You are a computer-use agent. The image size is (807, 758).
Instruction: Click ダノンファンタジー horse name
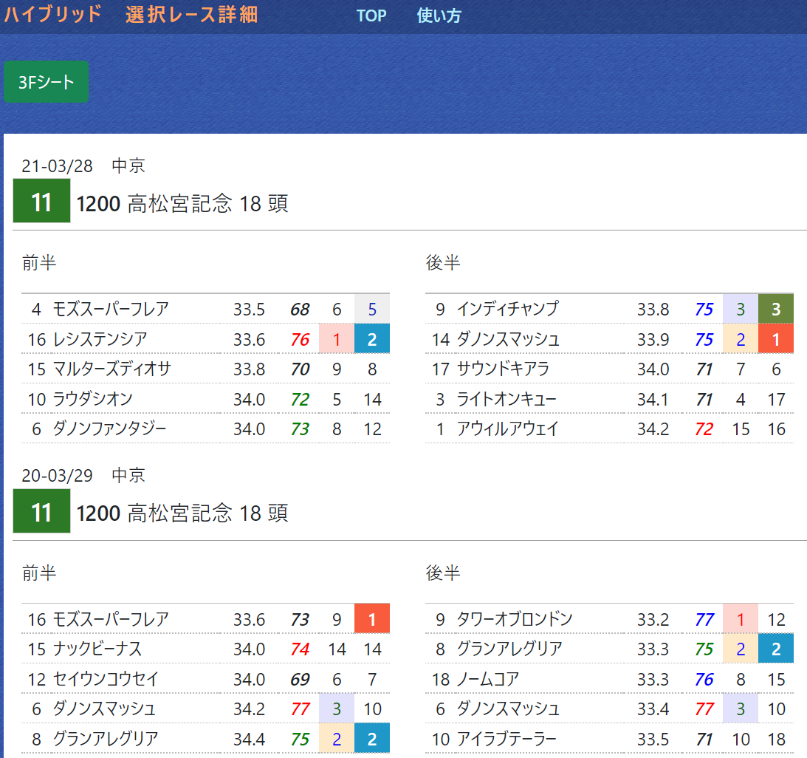pos(109,429)
